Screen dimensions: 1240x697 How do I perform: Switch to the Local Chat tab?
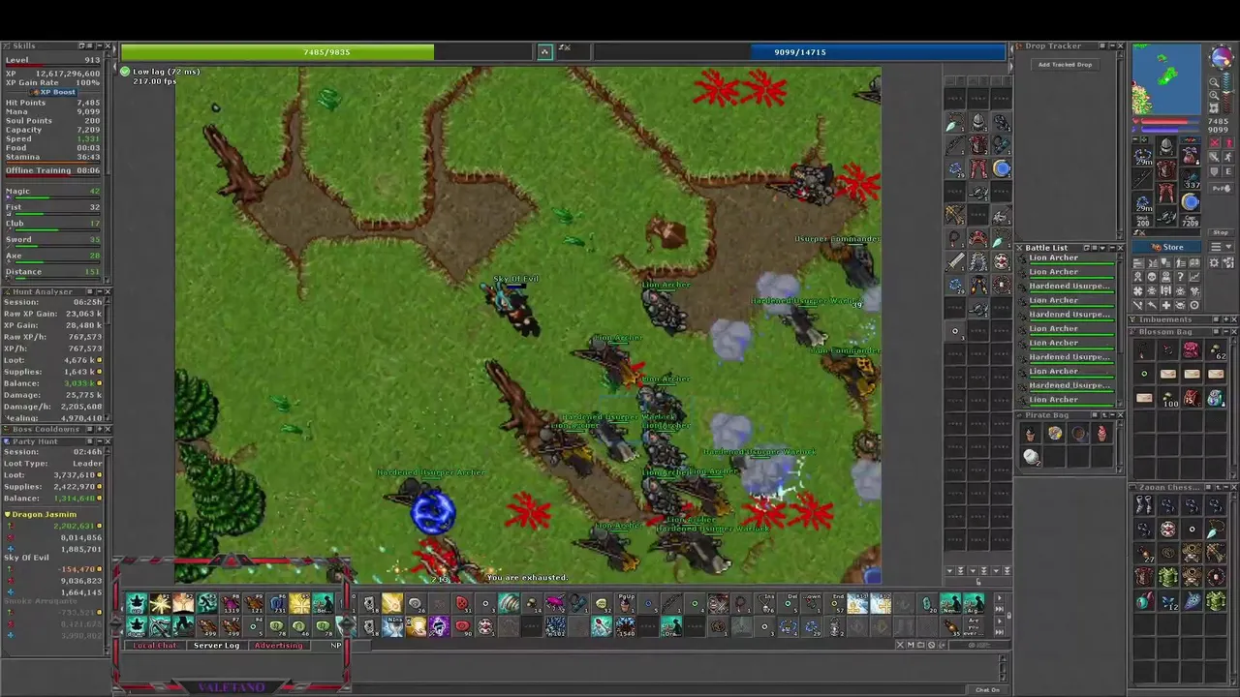click(x=155, y=645)
